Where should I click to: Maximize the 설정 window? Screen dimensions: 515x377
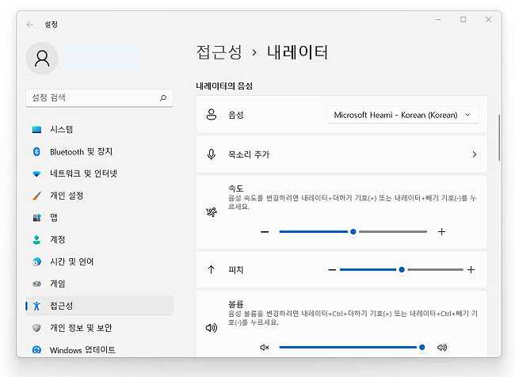coord(463,20)
